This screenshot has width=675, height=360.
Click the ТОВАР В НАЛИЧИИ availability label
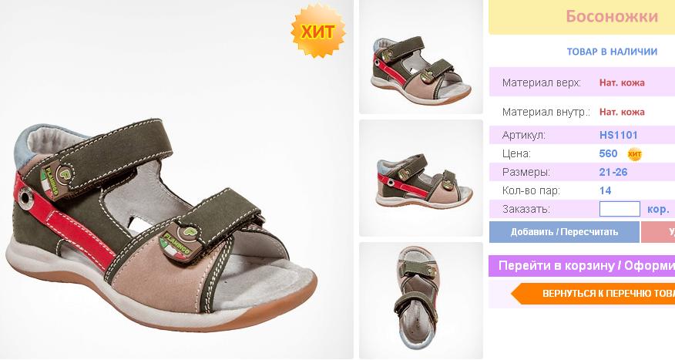(612, 52)
